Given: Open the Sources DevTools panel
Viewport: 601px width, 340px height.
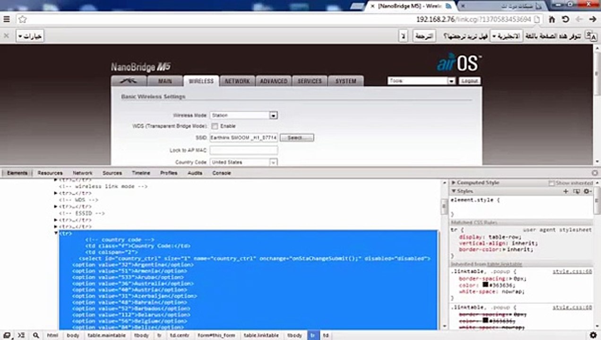Looking at the screenshot, I should click(x=112, y=173).
